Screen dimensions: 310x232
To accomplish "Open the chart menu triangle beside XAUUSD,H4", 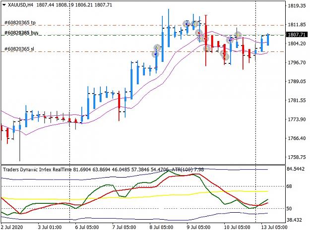I will (4, 5).
